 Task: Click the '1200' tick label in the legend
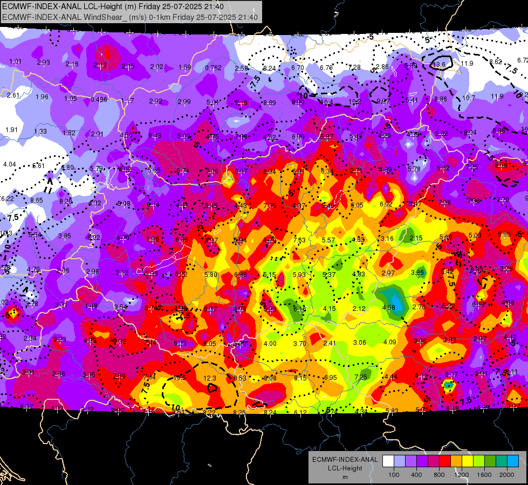click(462, 475)
